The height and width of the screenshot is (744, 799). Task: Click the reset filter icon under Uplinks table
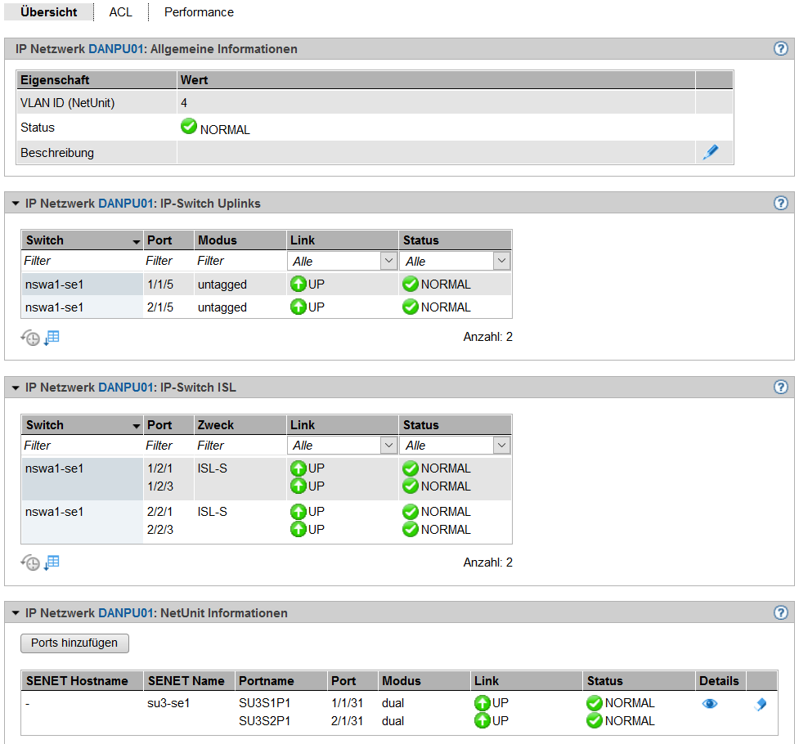pyautogui.click(x=30, y=338)
